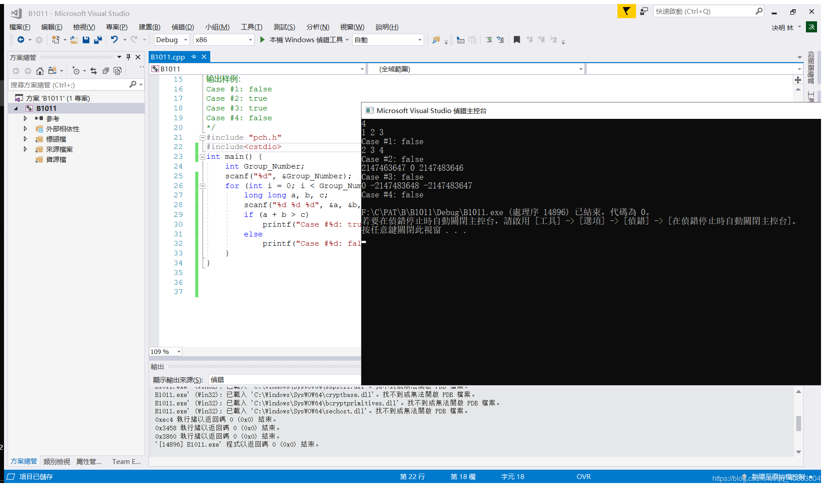825x487 pixels.
Task: Open the feedback icon near quick launch
Action: (644, 12)
